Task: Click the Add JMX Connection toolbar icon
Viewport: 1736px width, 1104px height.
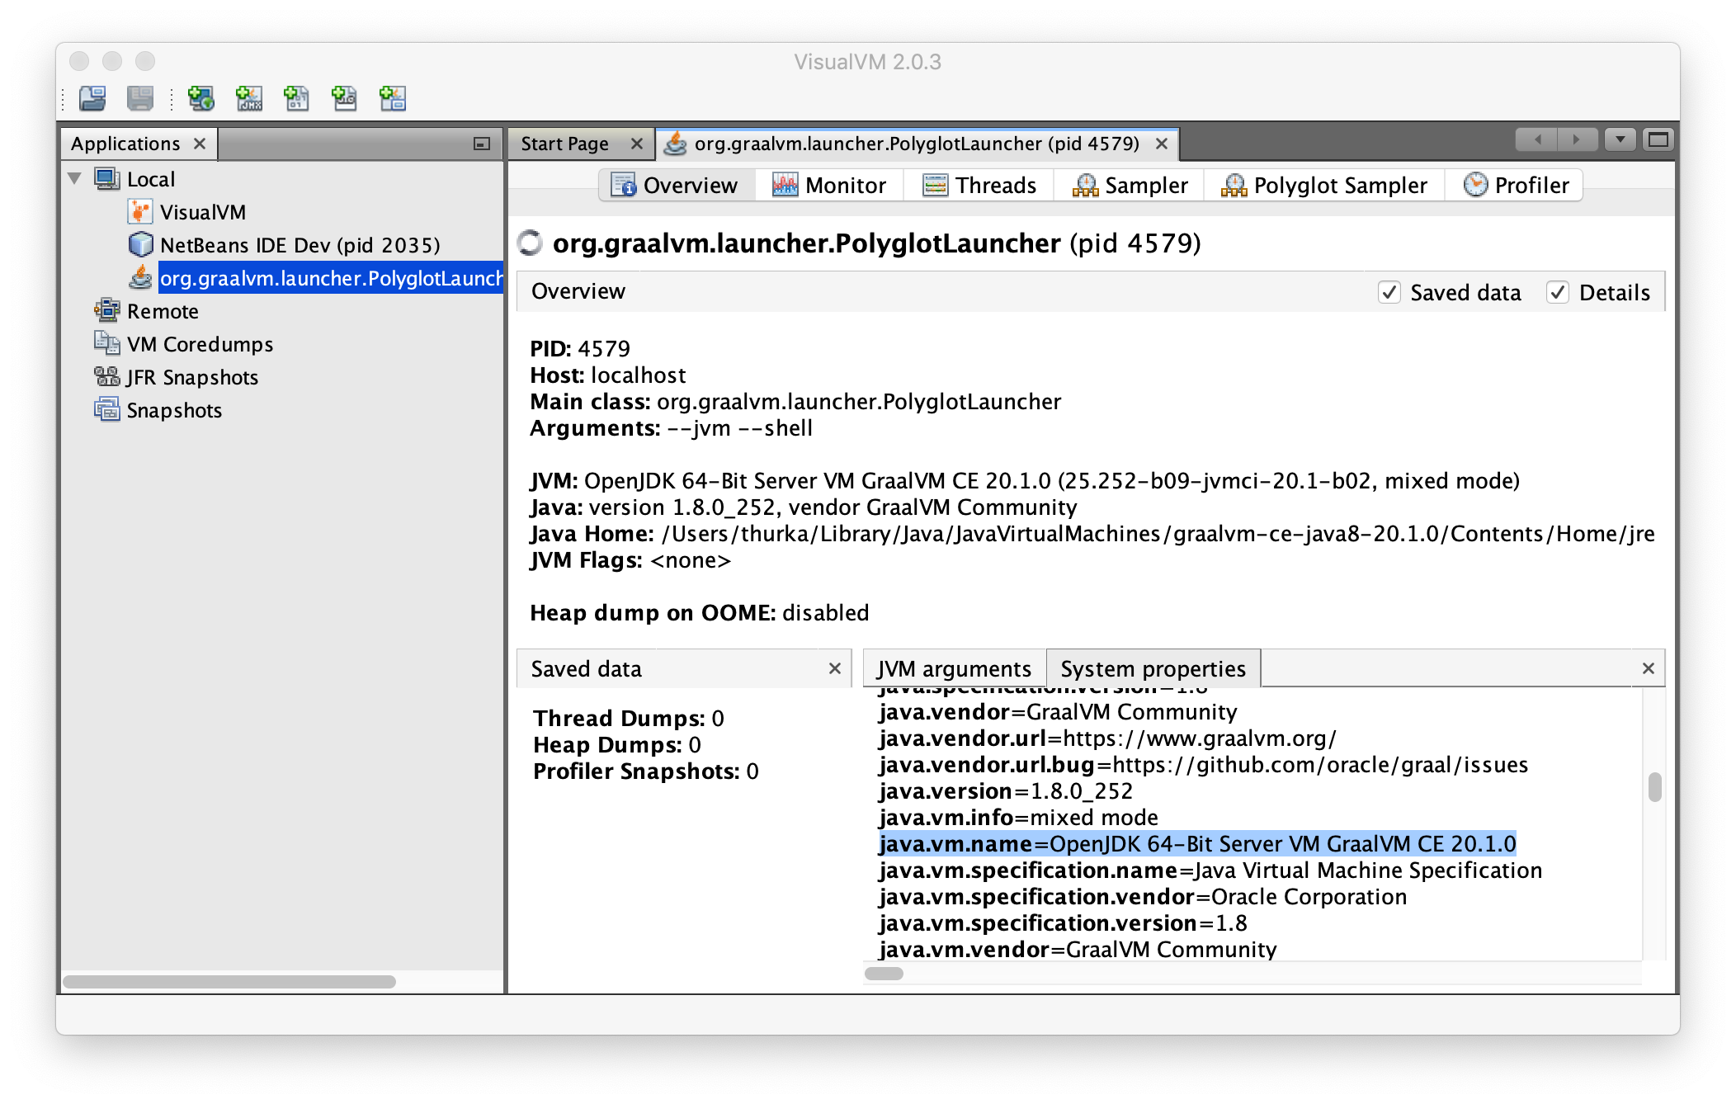Action: point(251,99)
